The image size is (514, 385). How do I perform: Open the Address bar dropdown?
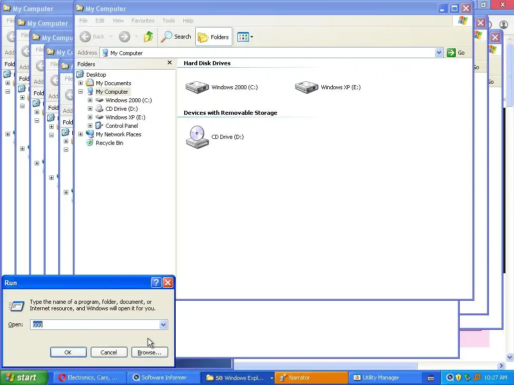[x=439, y=53]
